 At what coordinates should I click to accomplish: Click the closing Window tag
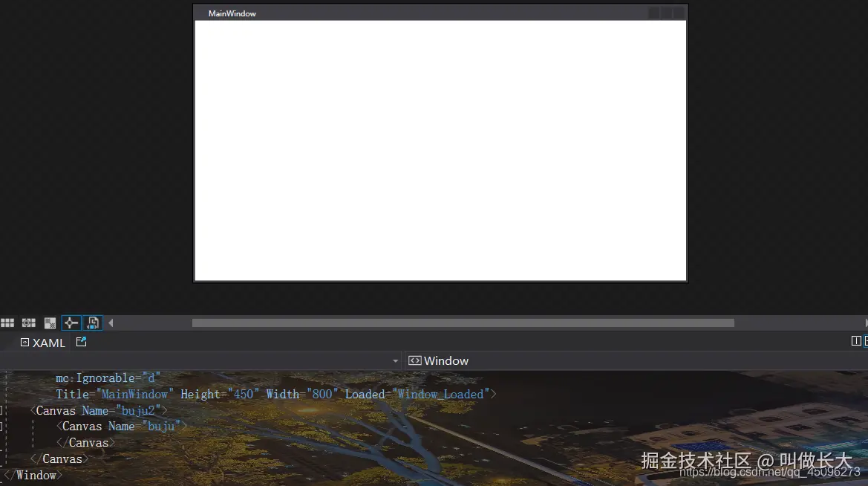click(33, 476)
